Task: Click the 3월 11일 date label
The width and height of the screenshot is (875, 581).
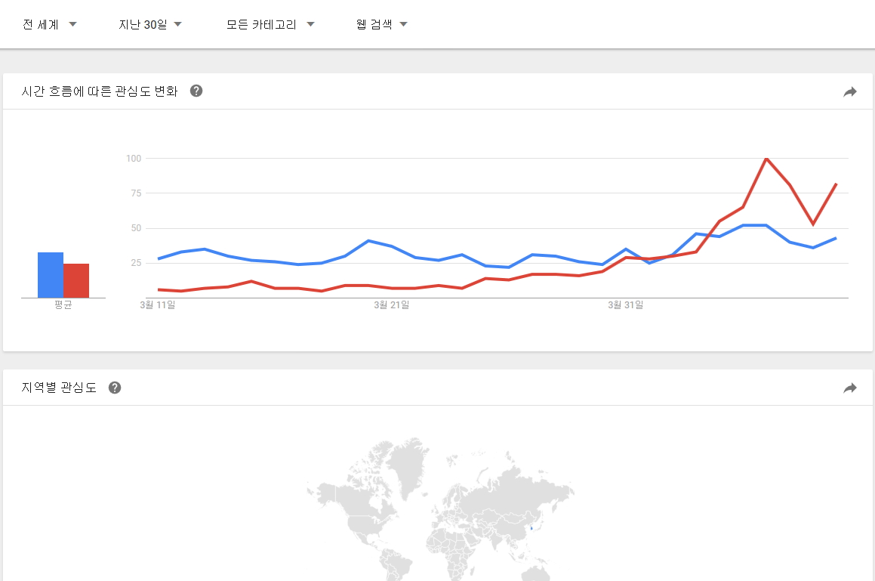Action: coord(158,305)
